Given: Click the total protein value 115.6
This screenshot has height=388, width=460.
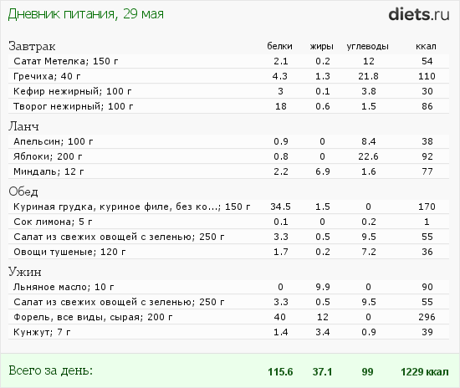Looking at the screenshot, I should pyautogui.click(x=280, y=372).
